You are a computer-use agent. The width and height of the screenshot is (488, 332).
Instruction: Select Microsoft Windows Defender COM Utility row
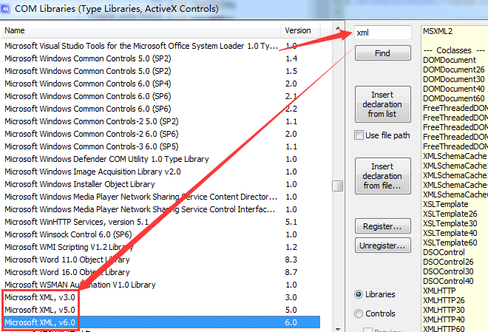point(160,159)
